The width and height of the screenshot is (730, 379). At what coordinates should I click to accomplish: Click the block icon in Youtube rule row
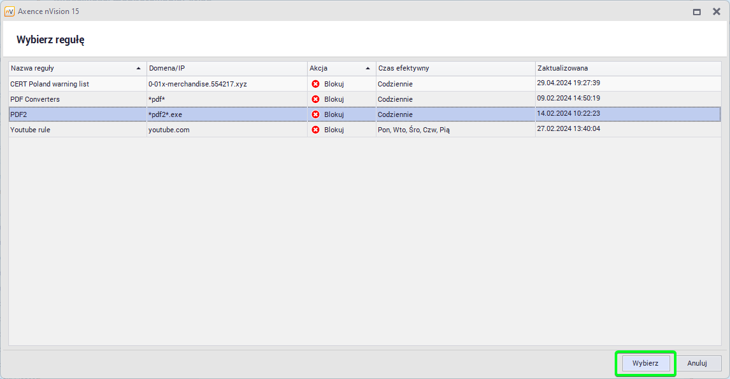[x=315, y=130]
